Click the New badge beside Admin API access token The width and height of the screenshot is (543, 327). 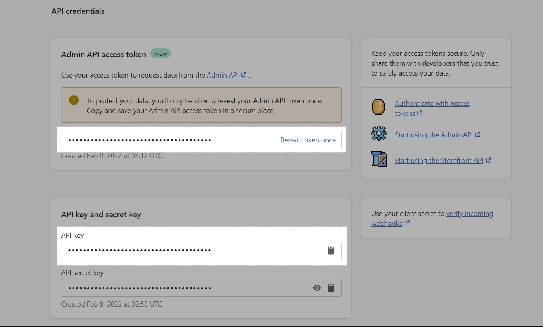(x=160, y=54)
